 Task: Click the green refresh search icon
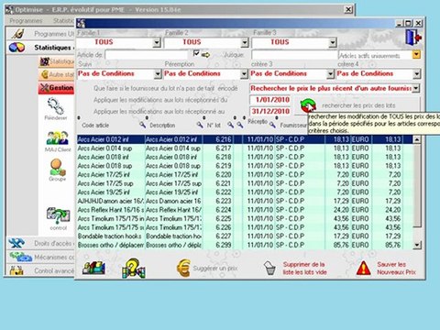[308, 105]
